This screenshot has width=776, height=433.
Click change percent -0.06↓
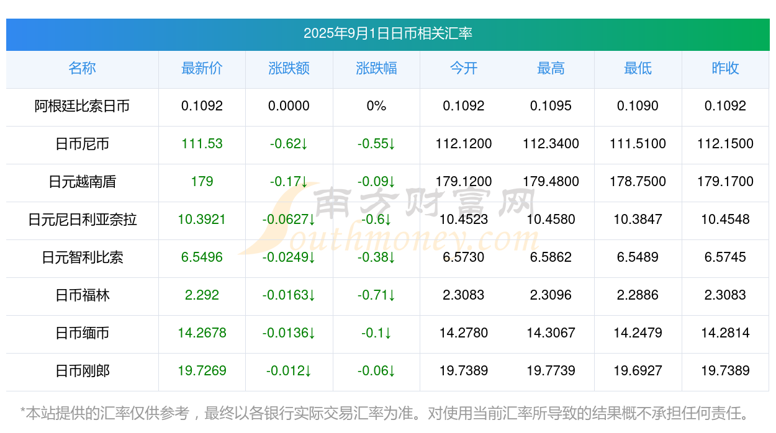(376, 371)
